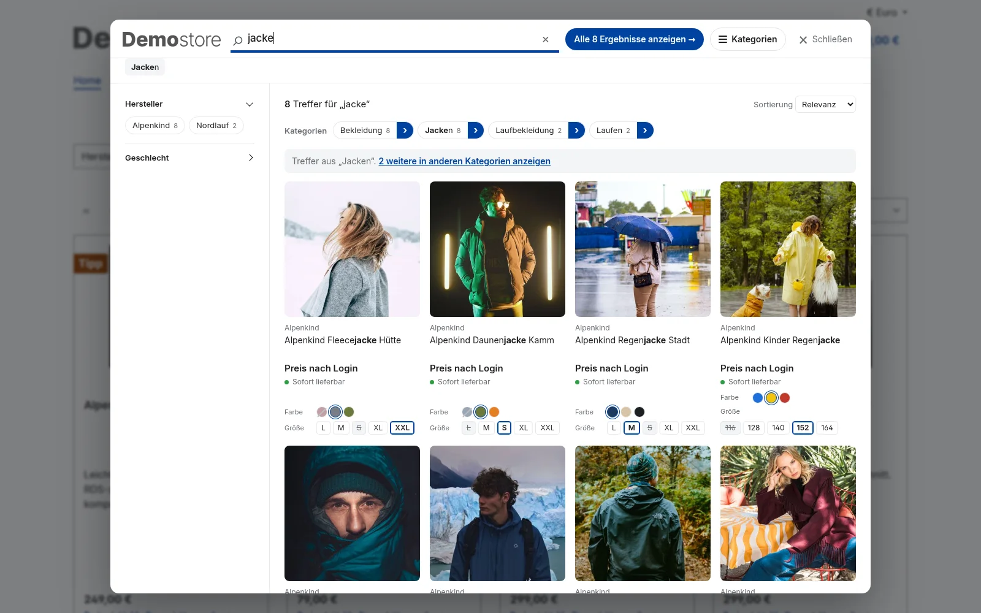Viewport: 981px width, 613px height.
Task: Show all 8 results button
Action: coord(634,39)
